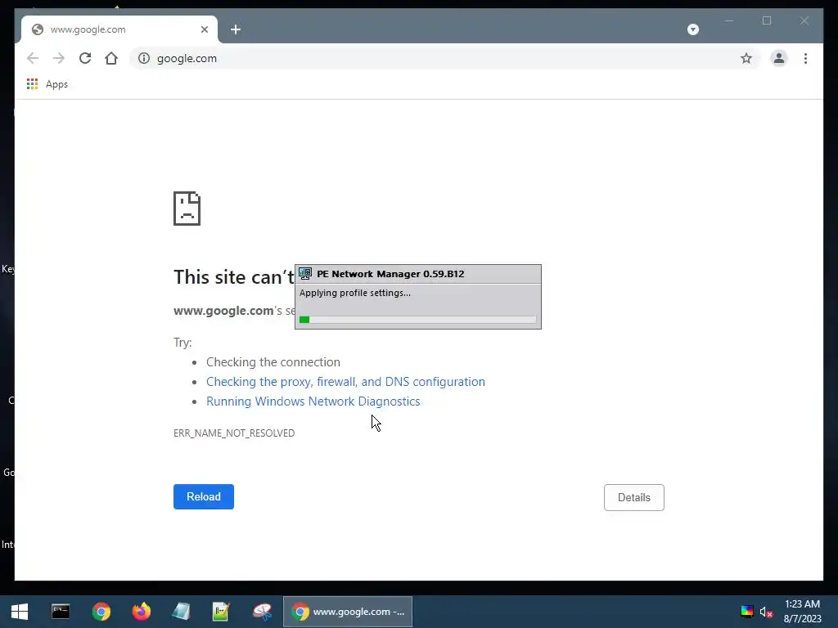Click the sad page error icon
The width and height of the screenshot is (838, 628).
click(187, 209)
